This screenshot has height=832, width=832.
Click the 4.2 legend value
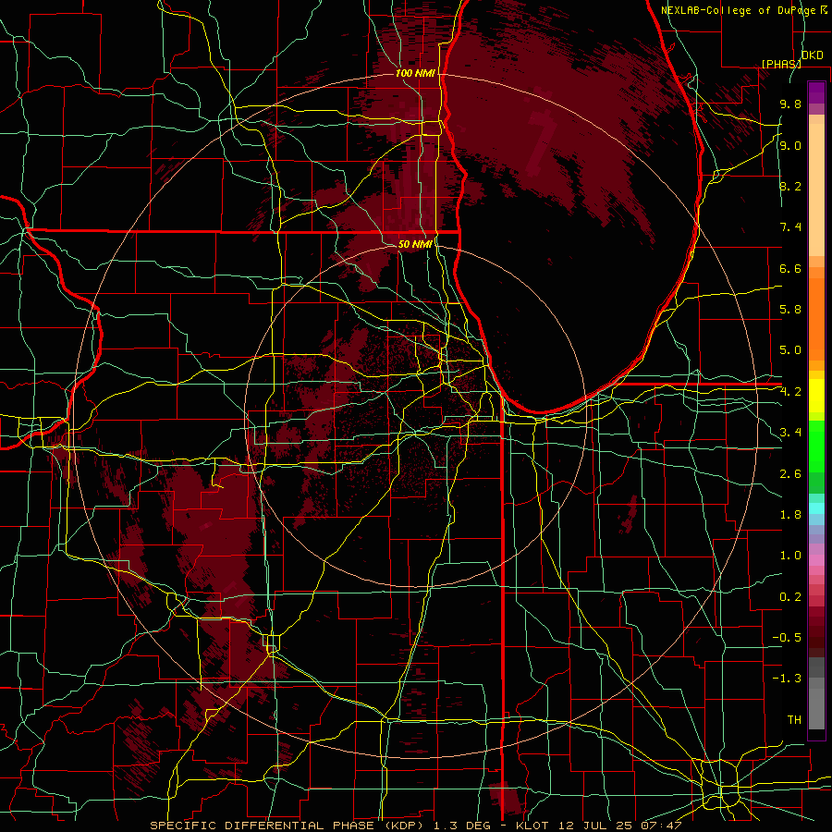tap(790, 392)
